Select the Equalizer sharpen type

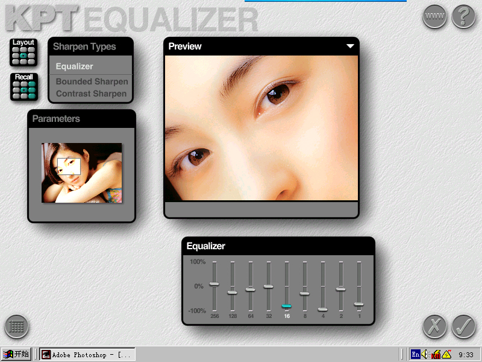point(74,66)
